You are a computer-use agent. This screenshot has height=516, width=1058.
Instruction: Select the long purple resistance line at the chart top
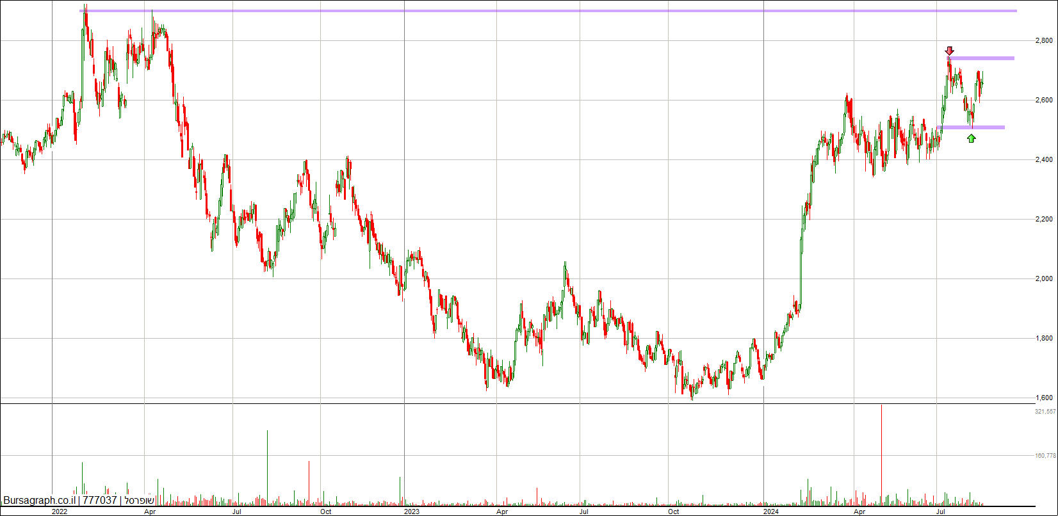tap(548, 11)
